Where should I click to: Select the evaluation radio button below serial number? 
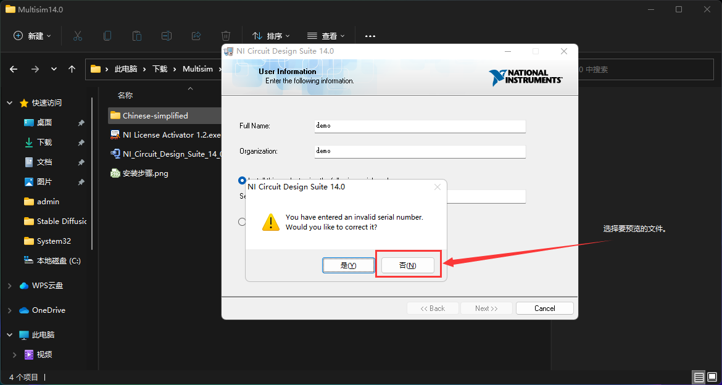coord(242,221)
